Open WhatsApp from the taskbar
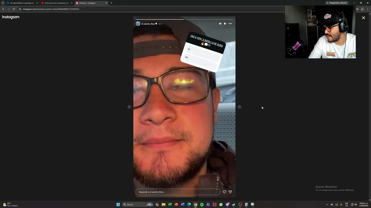Image resolution: width=371 pixels, height=208 pixels. 221,205
